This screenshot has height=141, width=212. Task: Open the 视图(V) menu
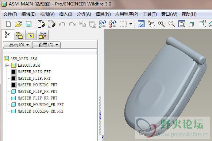[x=47, y=14]
